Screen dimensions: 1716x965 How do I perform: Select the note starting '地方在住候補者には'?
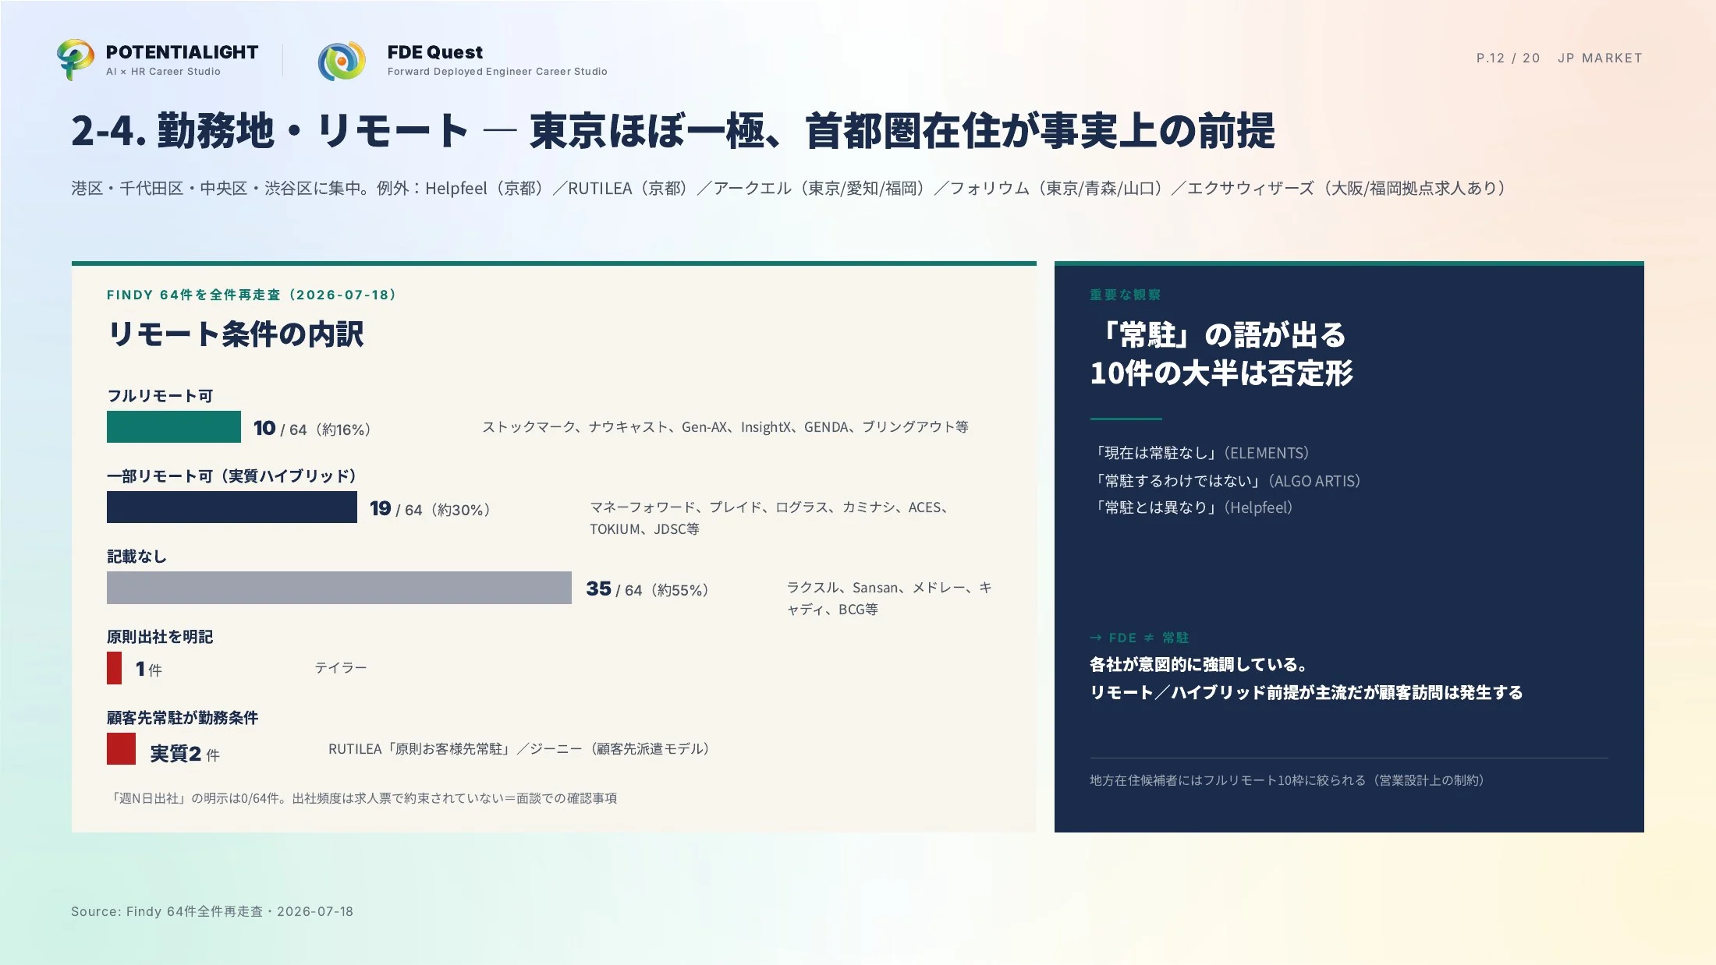tap(1289, 780)
